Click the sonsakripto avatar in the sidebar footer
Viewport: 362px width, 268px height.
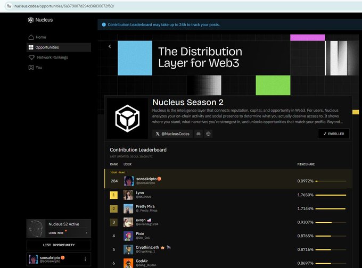point(33,259)
